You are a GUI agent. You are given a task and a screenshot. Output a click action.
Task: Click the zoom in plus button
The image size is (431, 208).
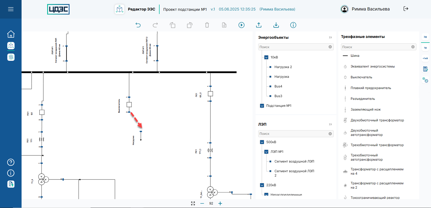point(220,203)
